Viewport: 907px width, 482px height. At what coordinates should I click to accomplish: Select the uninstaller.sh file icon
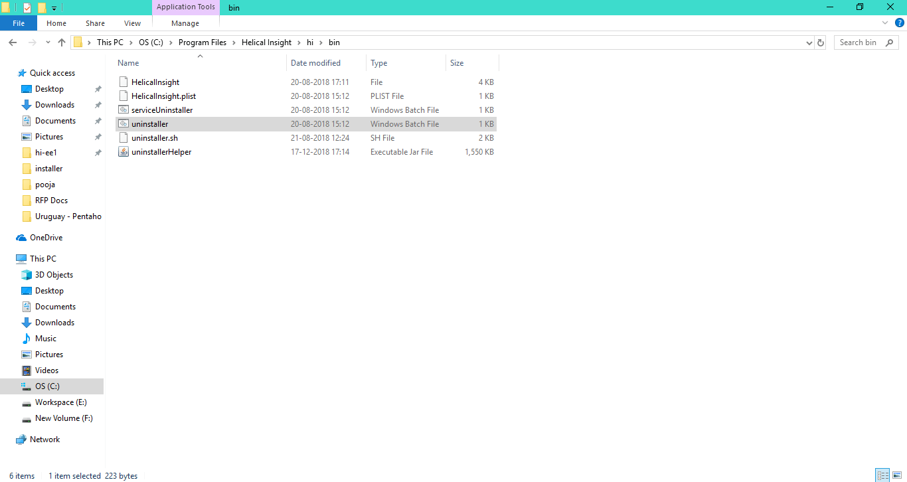[x=123, y=138]
